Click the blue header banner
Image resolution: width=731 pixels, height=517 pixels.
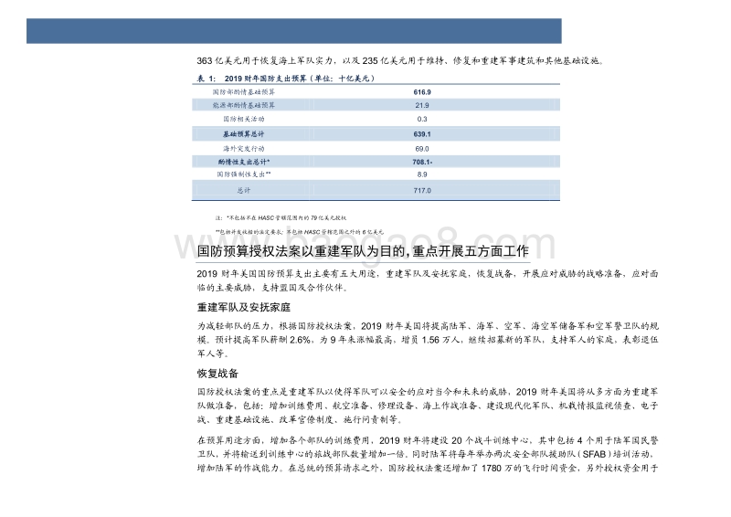point(293,31)
